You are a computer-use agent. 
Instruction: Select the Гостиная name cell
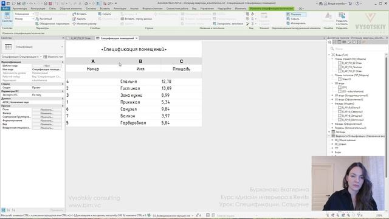point(140,88)
